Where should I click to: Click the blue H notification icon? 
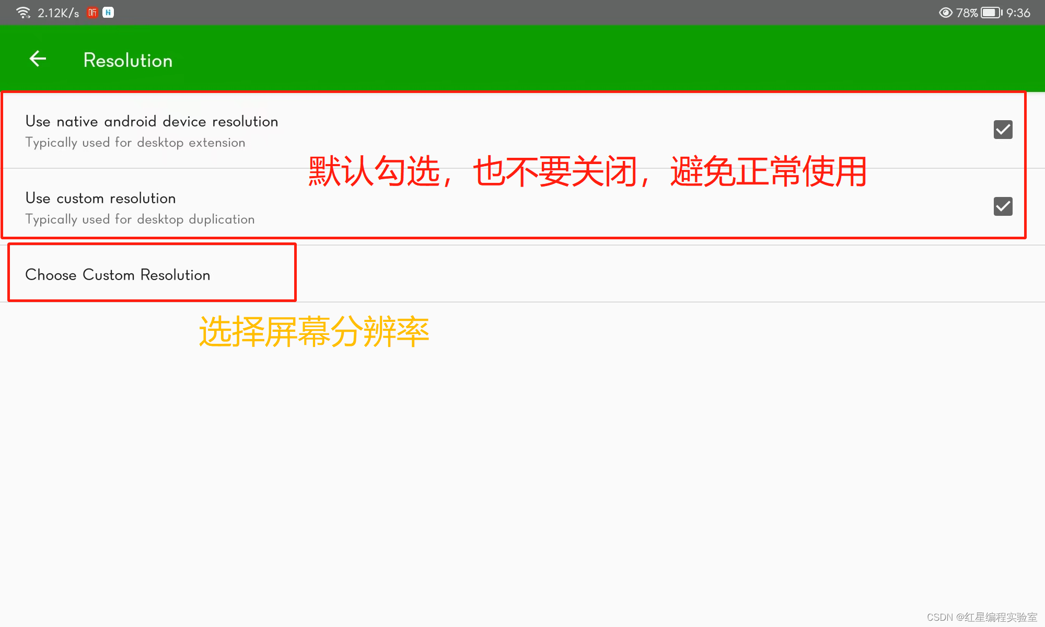(108, 13)
